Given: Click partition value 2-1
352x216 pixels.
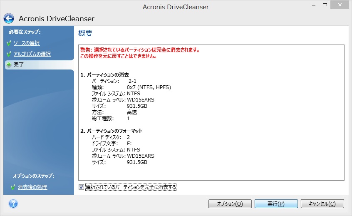Looking at the screenshot, I should pyautogui.click(x=132, y=81).
